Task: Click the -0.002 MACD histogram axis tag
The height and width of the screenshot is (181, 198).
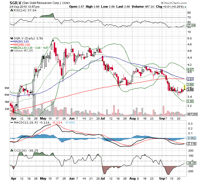Action: pyautogui.click(x=191, y=138)
